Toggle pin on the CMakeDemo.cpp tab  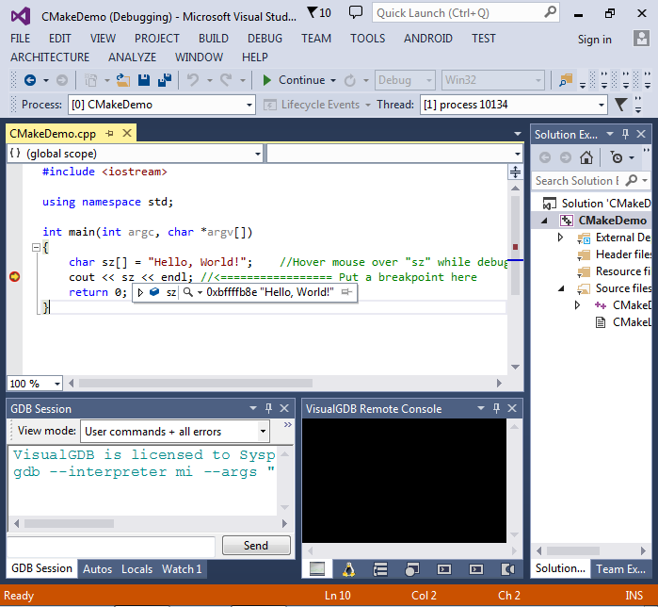(110, 134)
